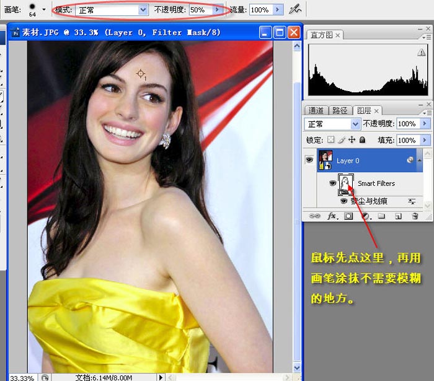Screen dimensions: 434x381
Task: Open the status bar 文档 info arrow menu
Action: (x=160, y=377)
